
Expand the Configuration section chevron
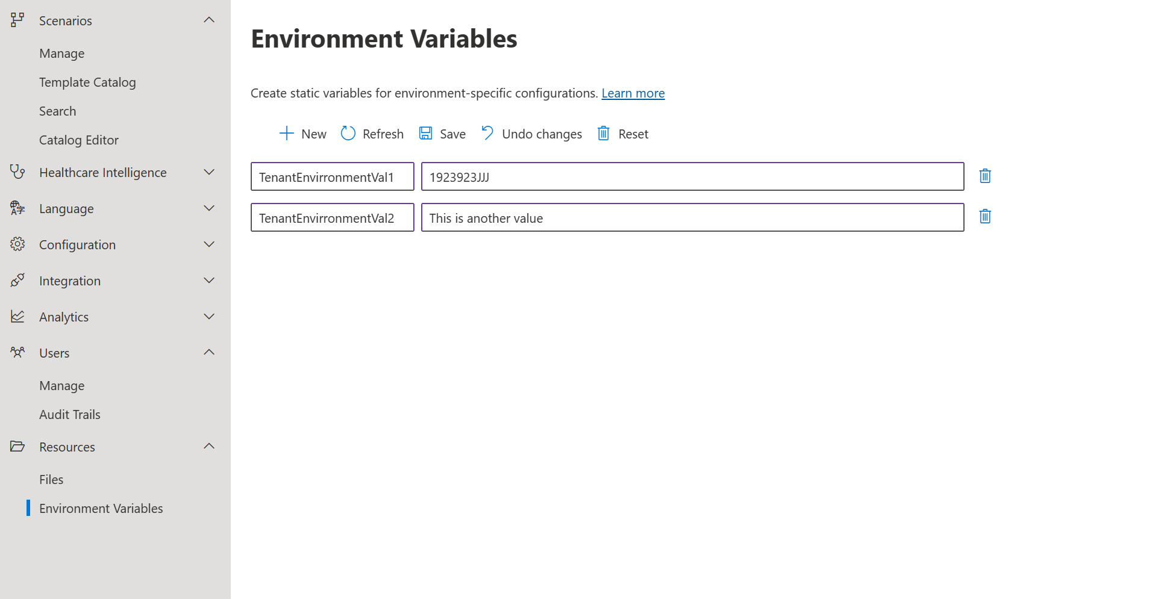click(x=209, y=244)
